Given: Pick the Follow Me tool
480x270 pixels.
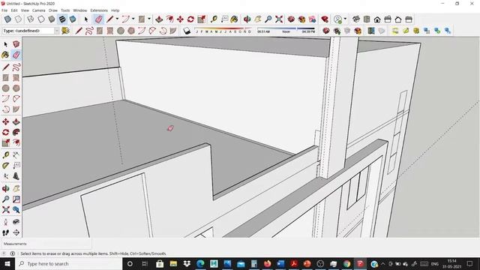Looking at the screenshot, I should point(16,132).
